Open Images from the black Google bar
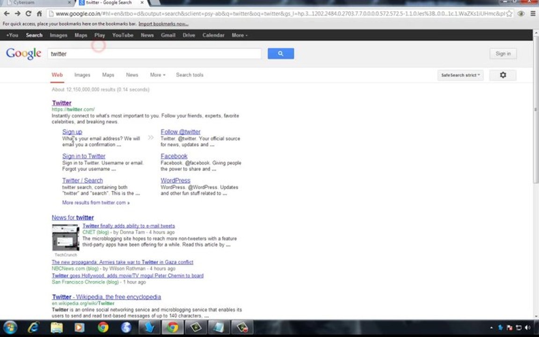This screenshot has width=539, height=337. 58,35
